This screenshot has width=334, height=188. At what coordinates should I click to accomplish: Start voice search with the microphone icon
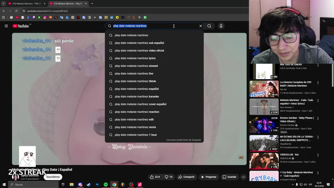click(221, 26)
